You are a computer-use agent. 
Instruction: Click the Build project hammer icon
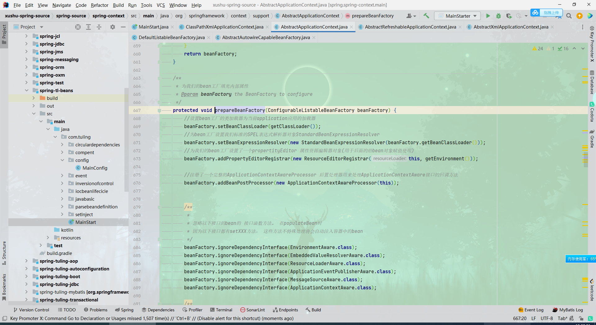tap(426, 16)
